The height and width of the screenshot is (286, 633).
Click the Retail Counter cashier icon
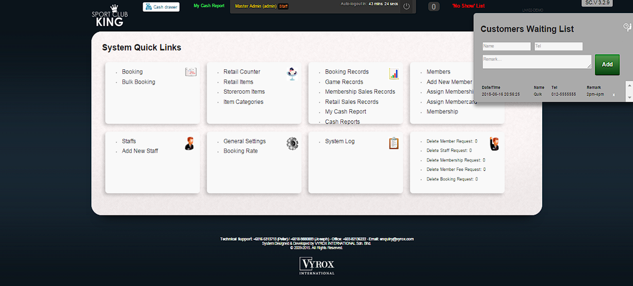pos(292,74)
